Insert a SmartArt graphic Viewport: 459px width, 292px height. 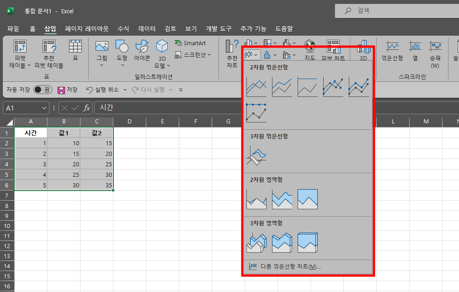coord(190,43)
